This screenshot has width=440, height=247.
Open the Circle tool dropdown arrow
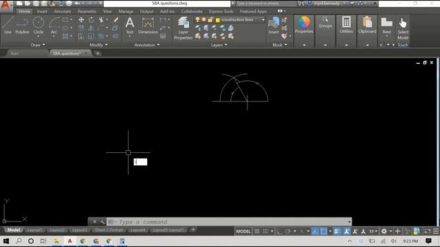38,36
